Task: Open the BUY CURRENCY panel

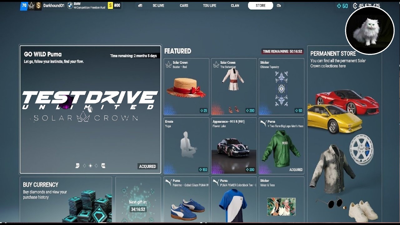Action: [x=66, y=200]
